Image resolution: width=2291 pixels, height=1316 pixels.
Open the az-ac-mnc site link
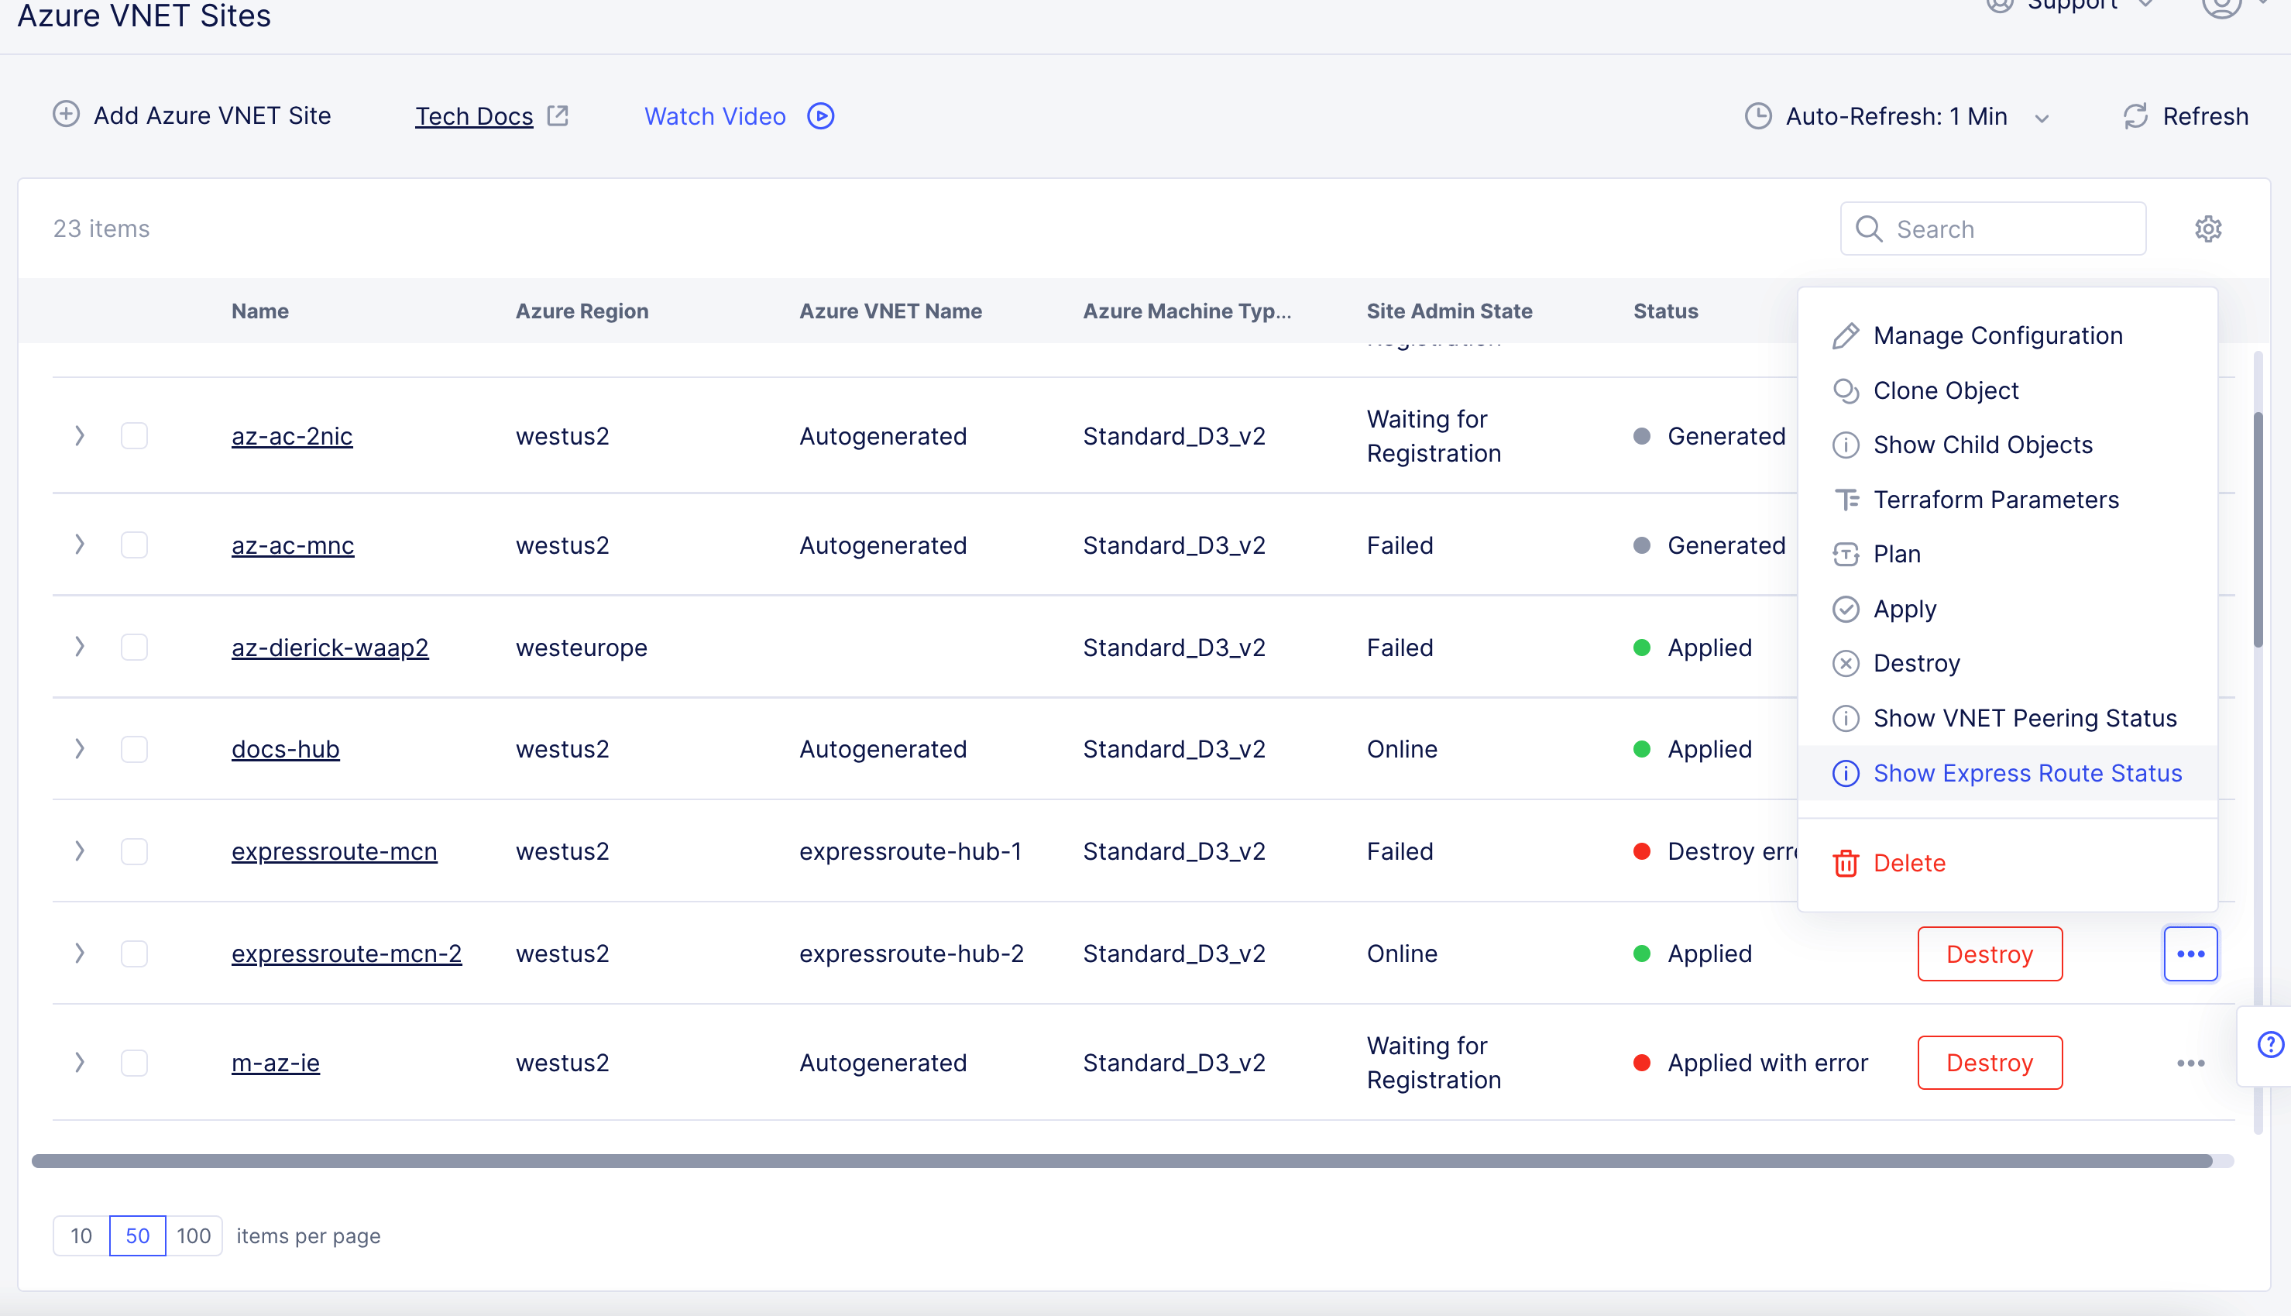click(x=293, y=545)
